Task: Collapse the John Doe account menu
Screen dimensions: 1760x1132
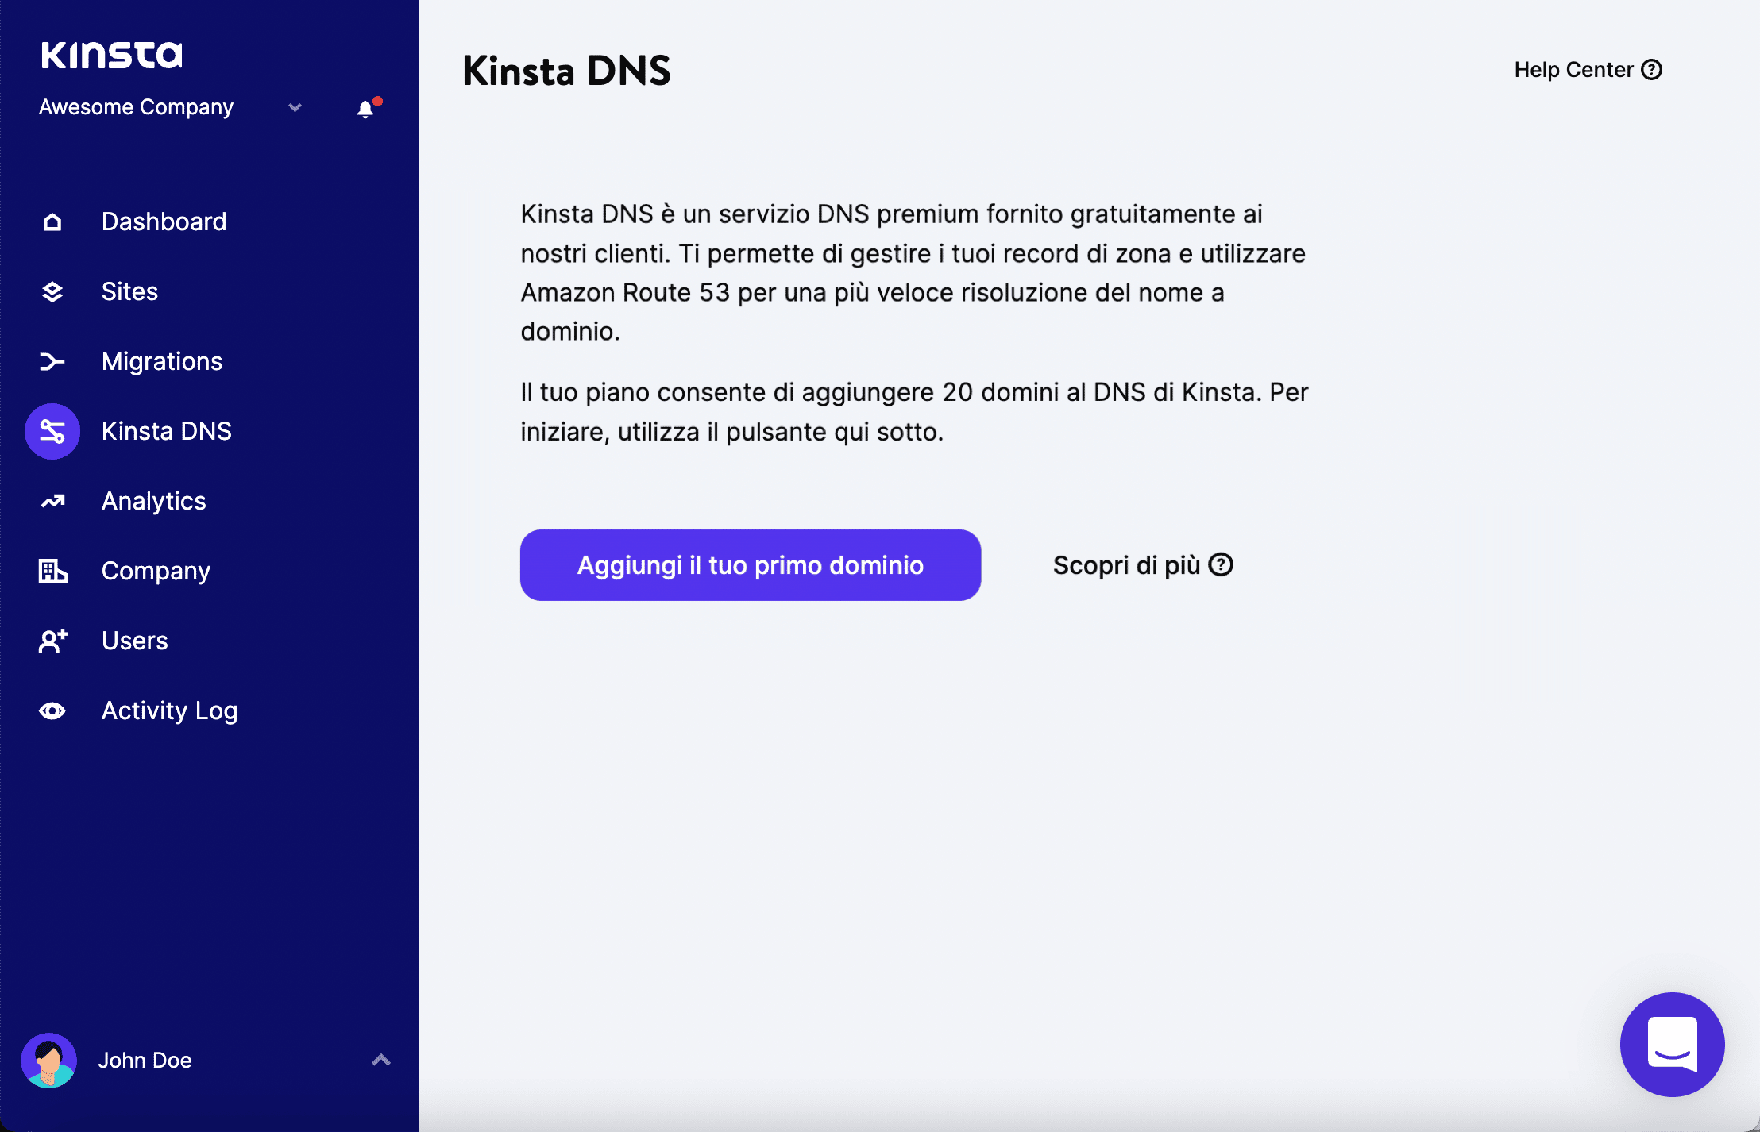Action: (380, 1060)
